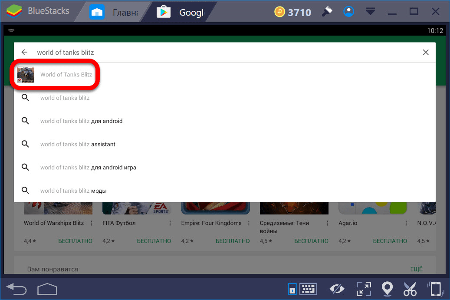Switch to fullscreen mode

pyautogui.click(x=363, y=289)
